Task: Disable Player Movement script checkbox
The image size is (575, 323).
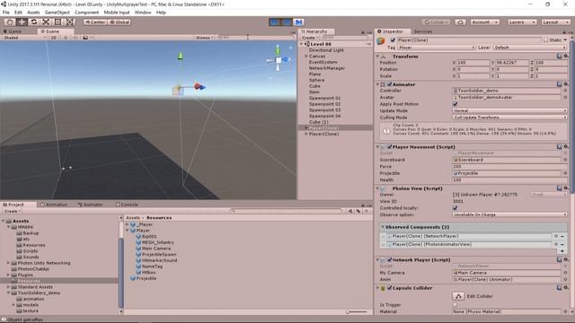Action: tap(390, 146)
